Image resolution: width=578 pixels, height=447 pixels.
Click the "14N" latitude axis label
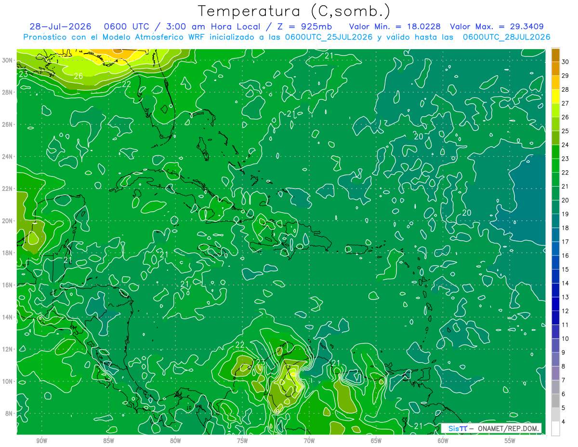point(8,317)
